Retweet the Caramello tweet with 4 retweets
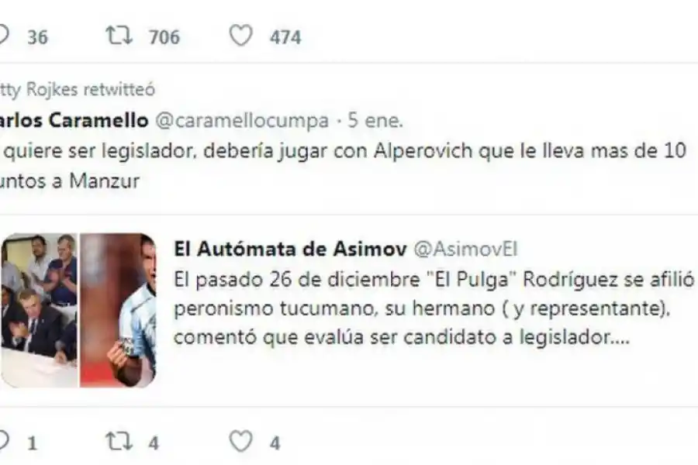This screenshot has height=465, width=698. coord(119,442)
